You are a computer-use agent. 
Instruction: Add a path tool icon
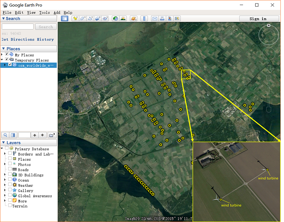[x=90, y=19]
